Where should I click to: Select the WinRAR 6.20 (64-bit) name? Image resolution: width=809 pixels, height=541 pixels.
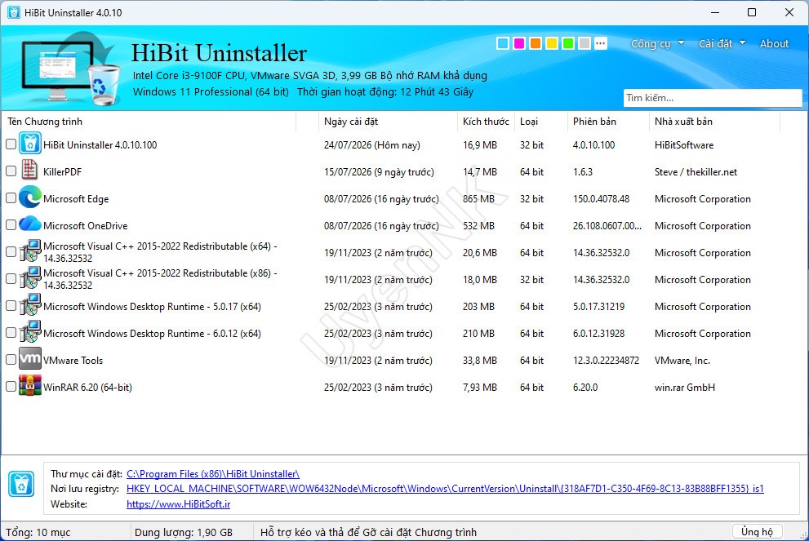coord(87,387)
